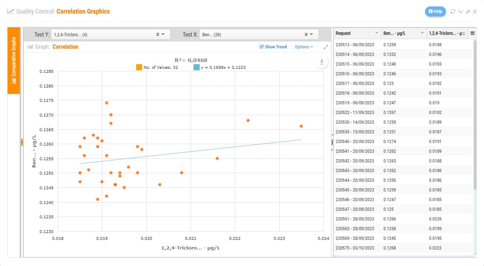484x266 pixels.
Task: Open the Comparative Graphs side tab
Action: click(x=14, y=60)
